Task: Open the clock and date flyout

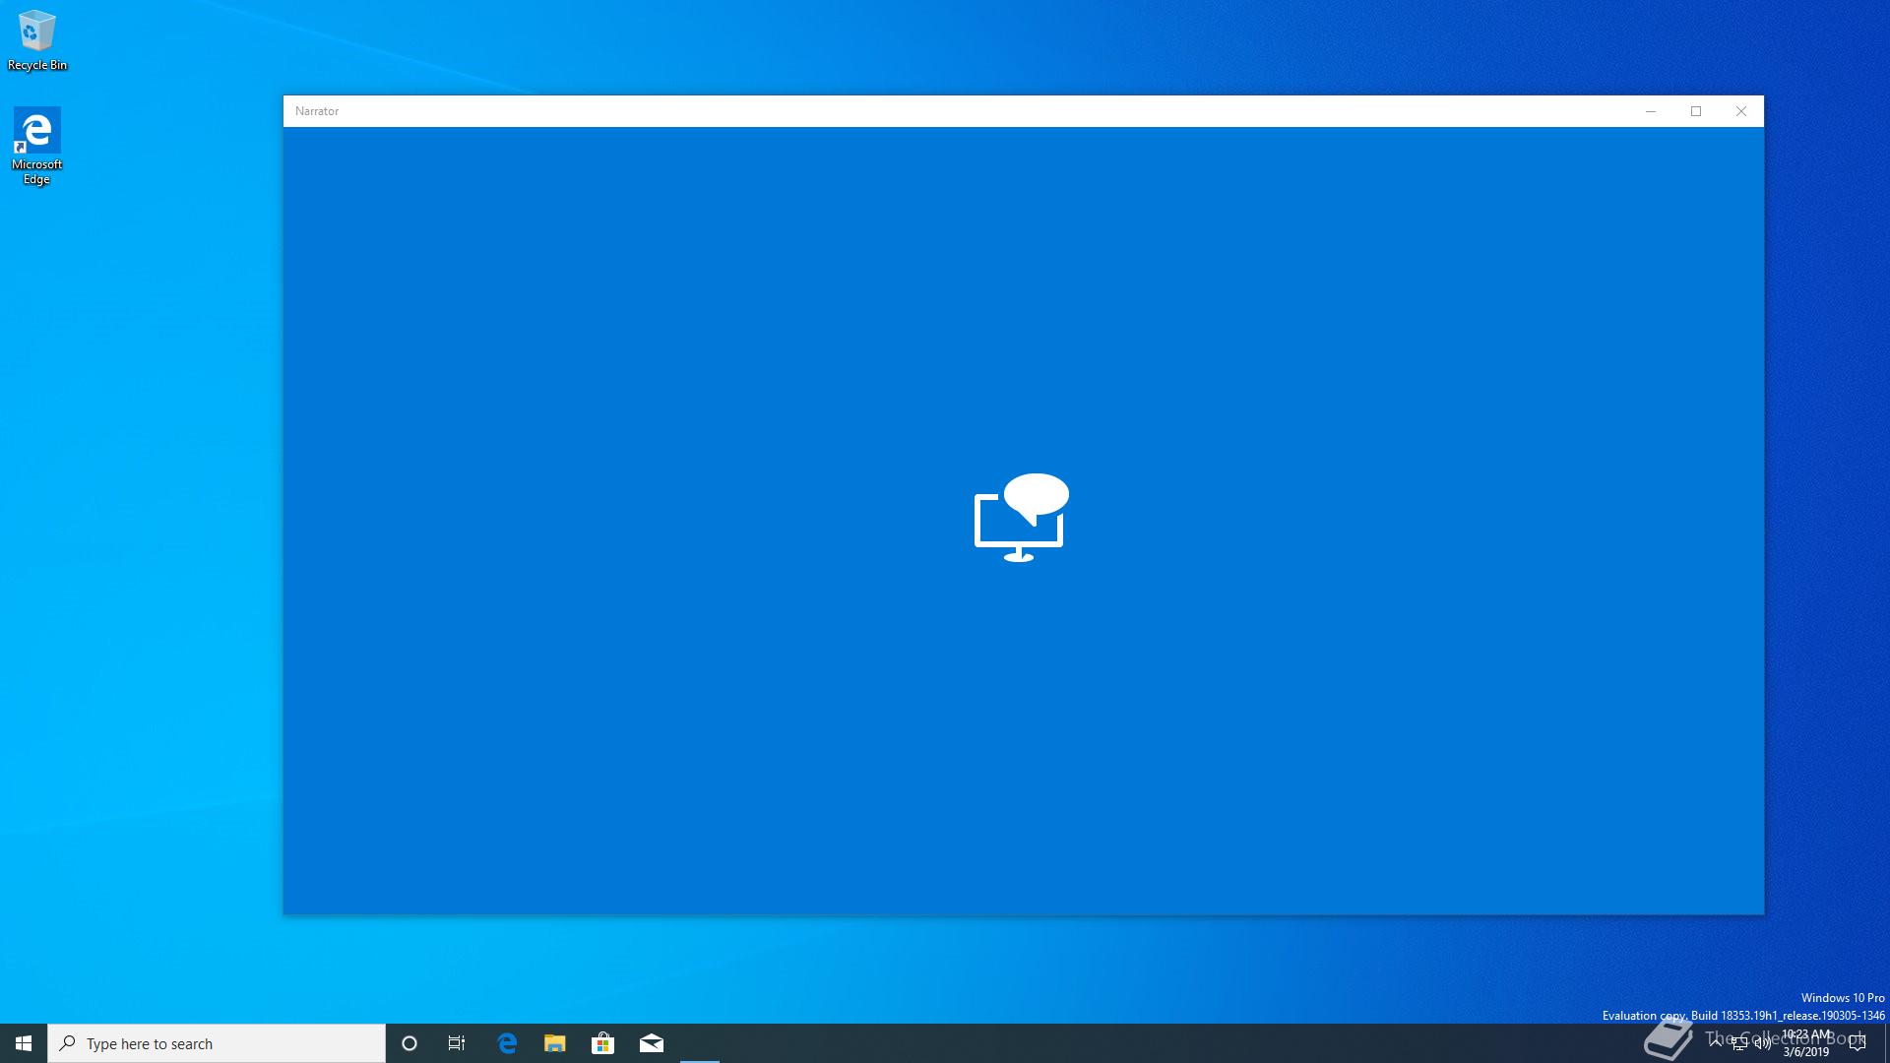Action: (x=1806, y=1043)
